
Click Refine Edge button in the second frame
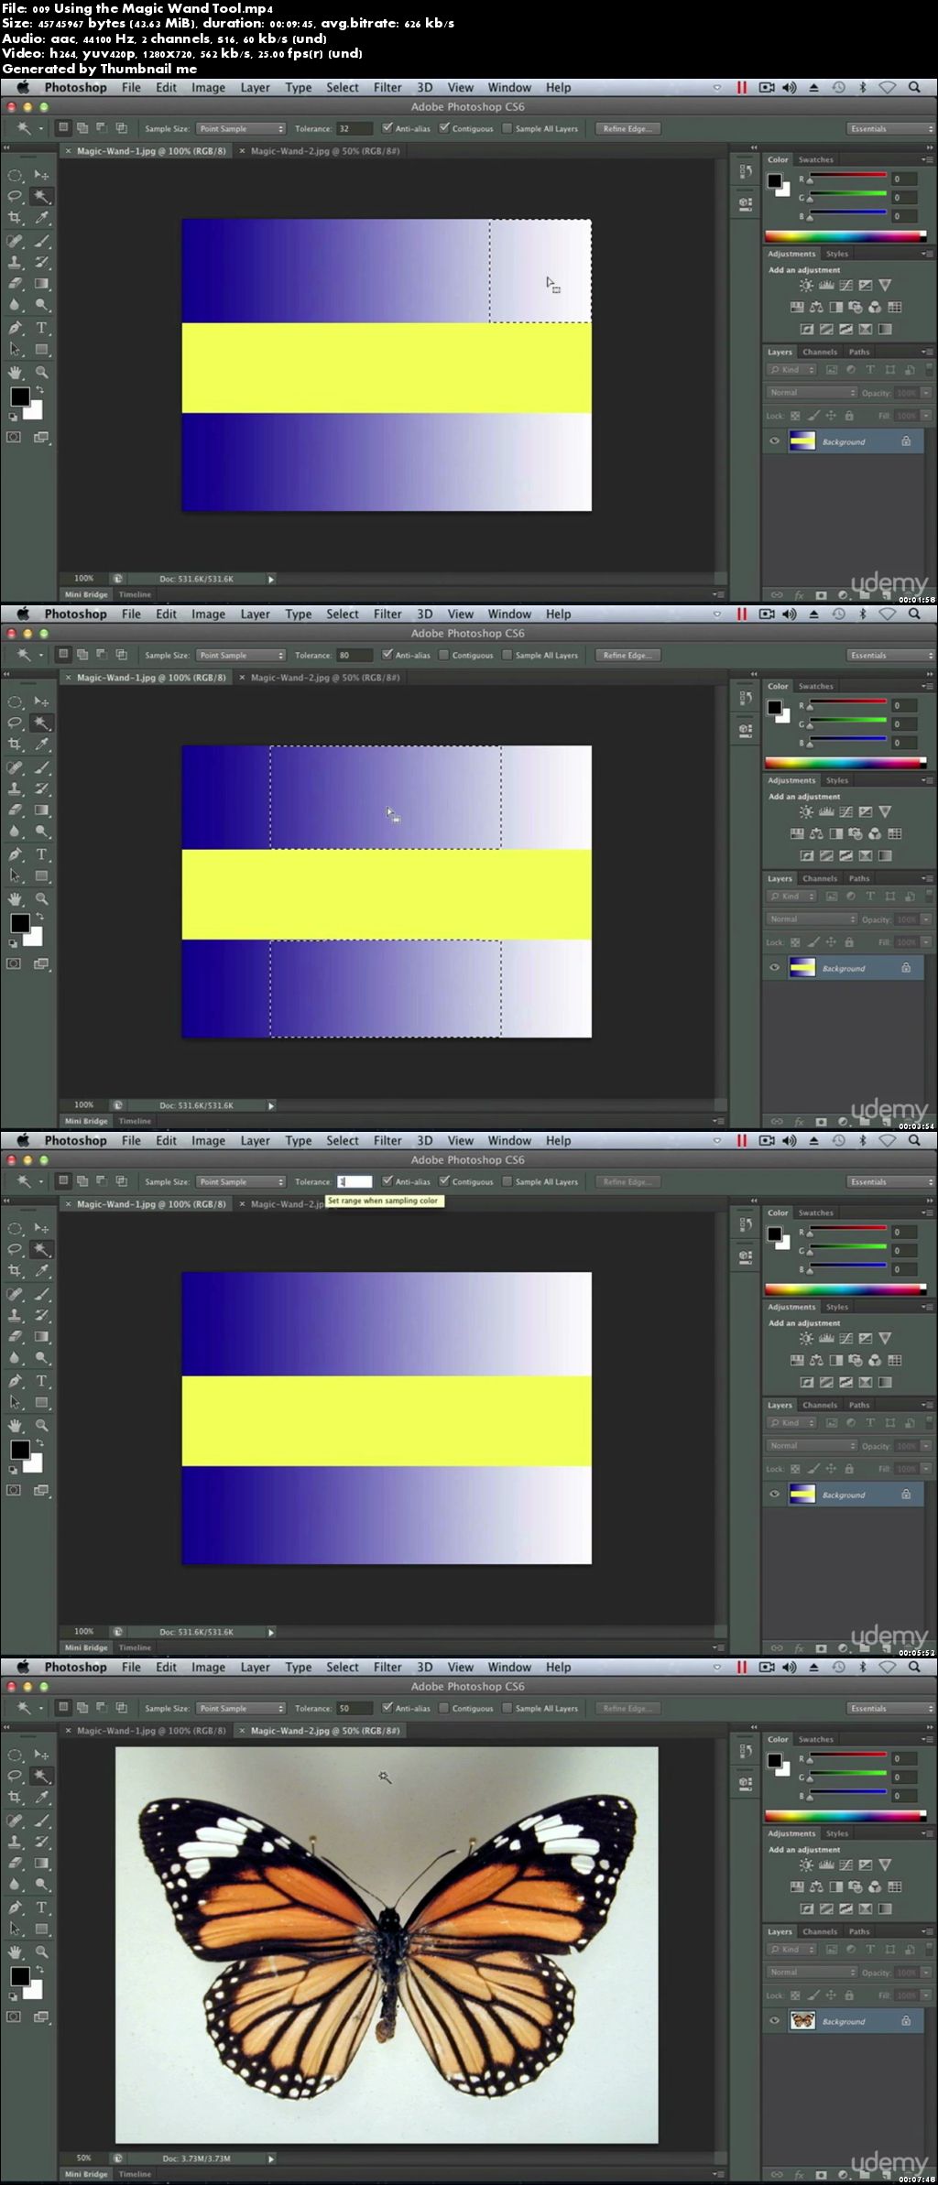coord(627,656)
